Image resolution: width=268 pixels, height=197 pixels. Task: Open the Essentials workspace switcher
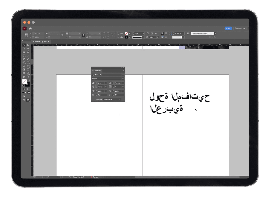[240, 28]
